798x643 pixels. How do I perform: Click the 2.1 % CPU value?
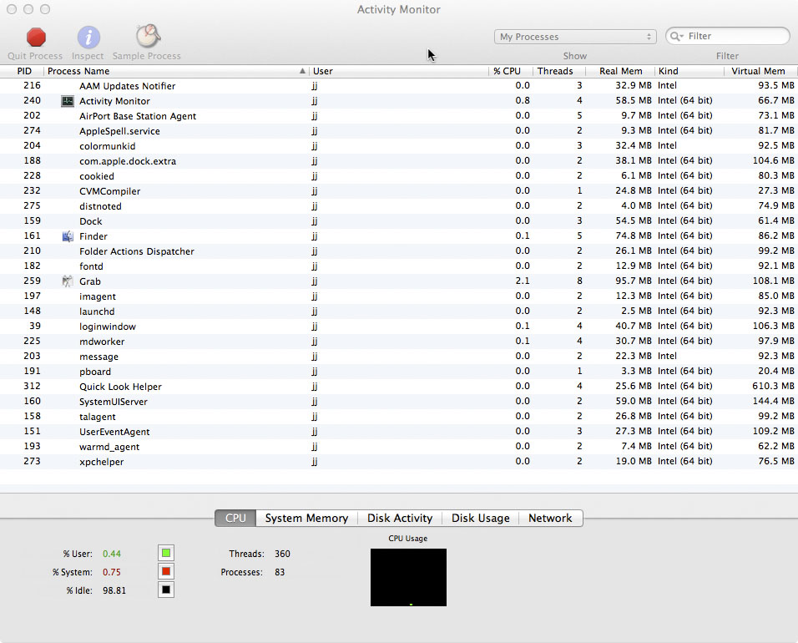coord(523,281)
